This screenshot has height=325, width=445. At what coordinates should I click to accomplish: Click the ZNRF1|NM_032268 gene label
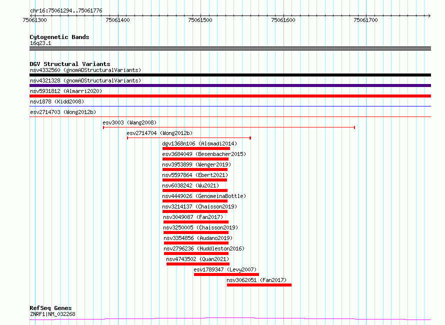pyautogui.click(x=52, y=314)
